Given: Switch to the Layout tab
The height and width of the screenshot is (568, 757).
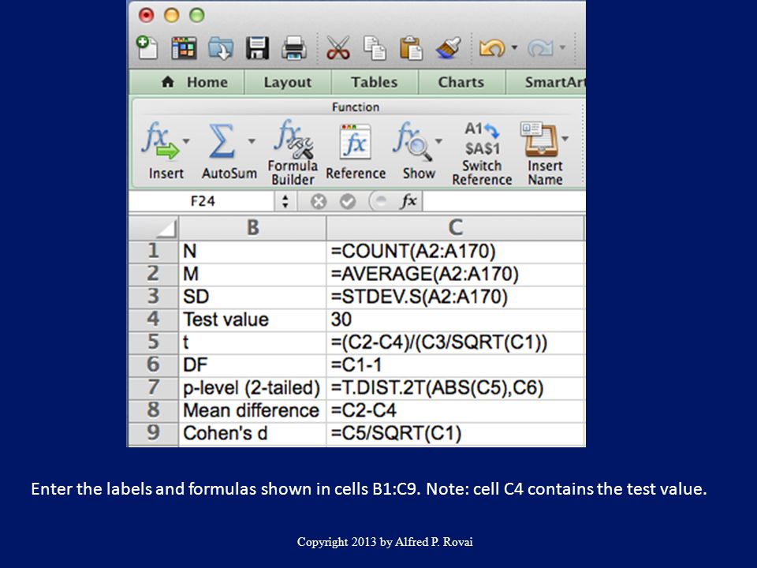Looking at the screenshot, I should click(x=288, y=82).
